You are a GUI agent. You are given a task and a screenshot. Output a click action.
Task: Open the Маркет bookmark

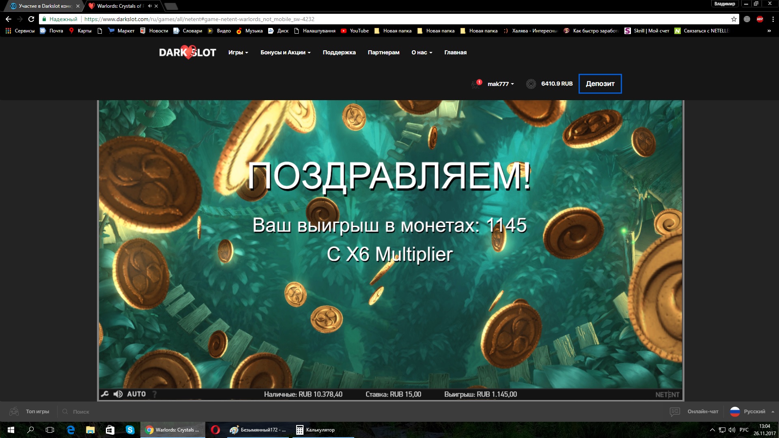coord(121,31)
